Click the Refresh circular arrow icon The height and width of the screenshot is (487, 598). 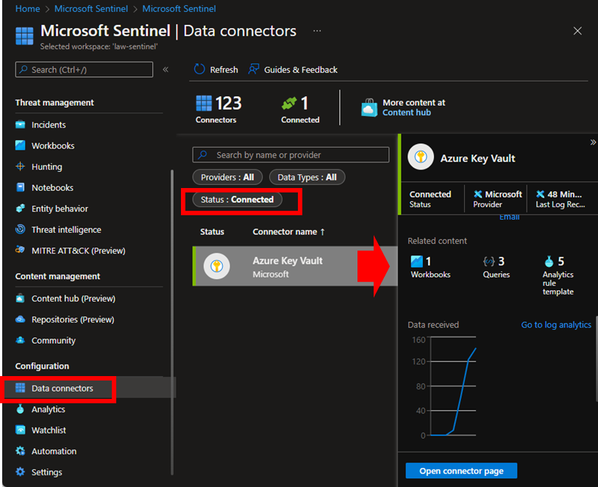199,69
